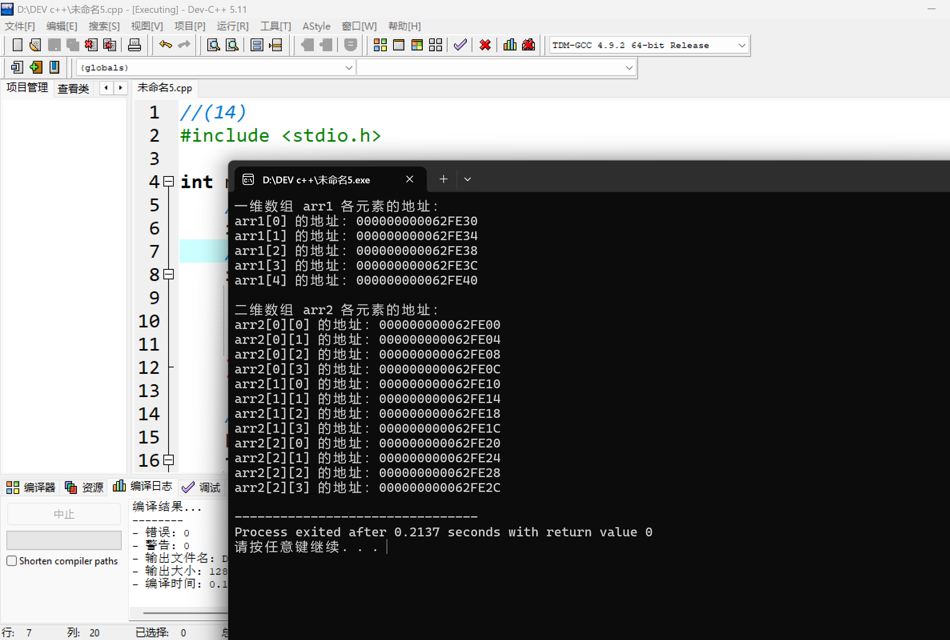Viewport: 950px width, 640px height.
Task: Click the Compile icon with colored squares
Action: [380, 45]
